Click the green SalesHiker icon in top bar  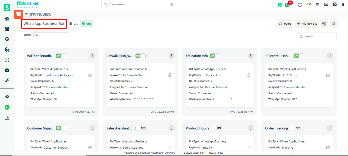(280, 5)
